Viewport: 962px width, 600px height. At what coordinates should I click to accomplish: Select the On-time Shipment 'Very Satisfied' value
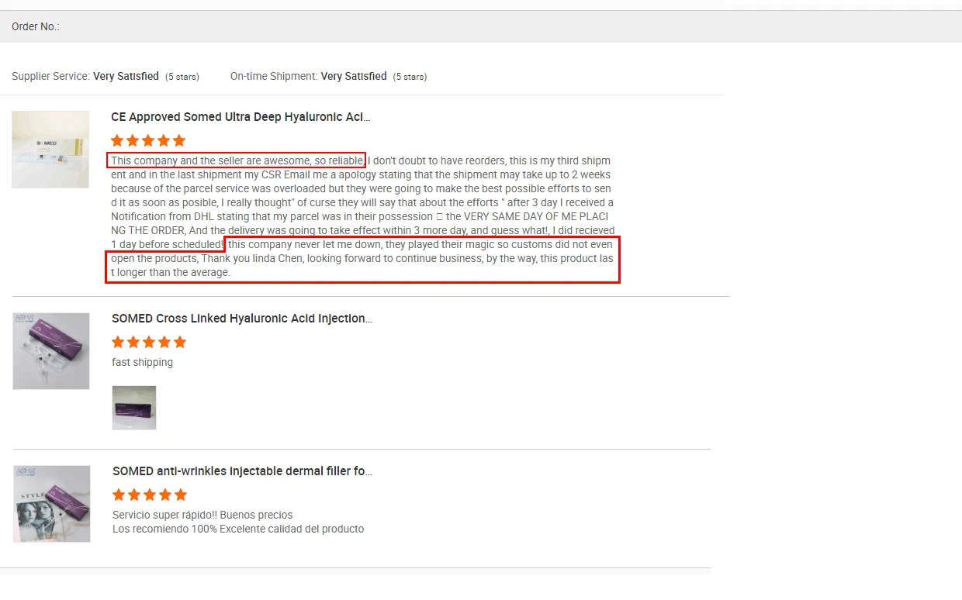click(x=354, y=76)
